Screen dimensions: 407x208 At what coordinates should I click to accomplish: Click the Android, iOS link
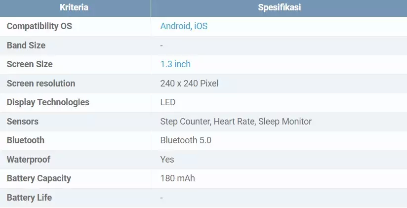pos(184,26)
